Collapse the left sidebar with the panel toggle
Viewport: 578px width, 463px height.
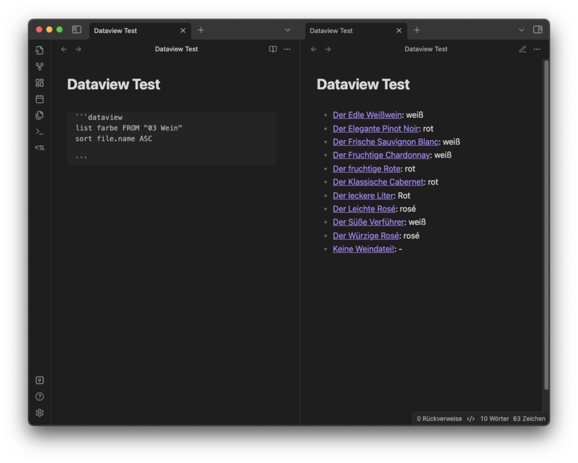(x=76, y=30)
